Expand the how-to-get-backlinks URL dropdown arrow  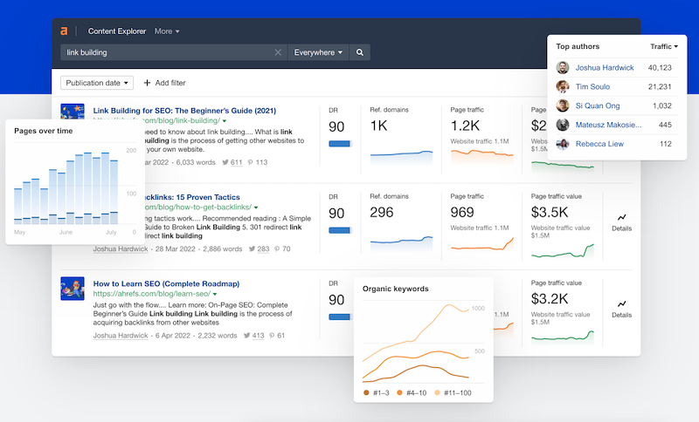256,208
